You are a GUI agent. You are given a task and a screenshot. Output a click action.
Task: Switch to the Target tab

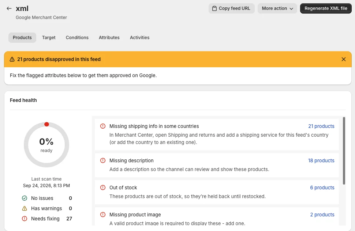tap(49, 38)
